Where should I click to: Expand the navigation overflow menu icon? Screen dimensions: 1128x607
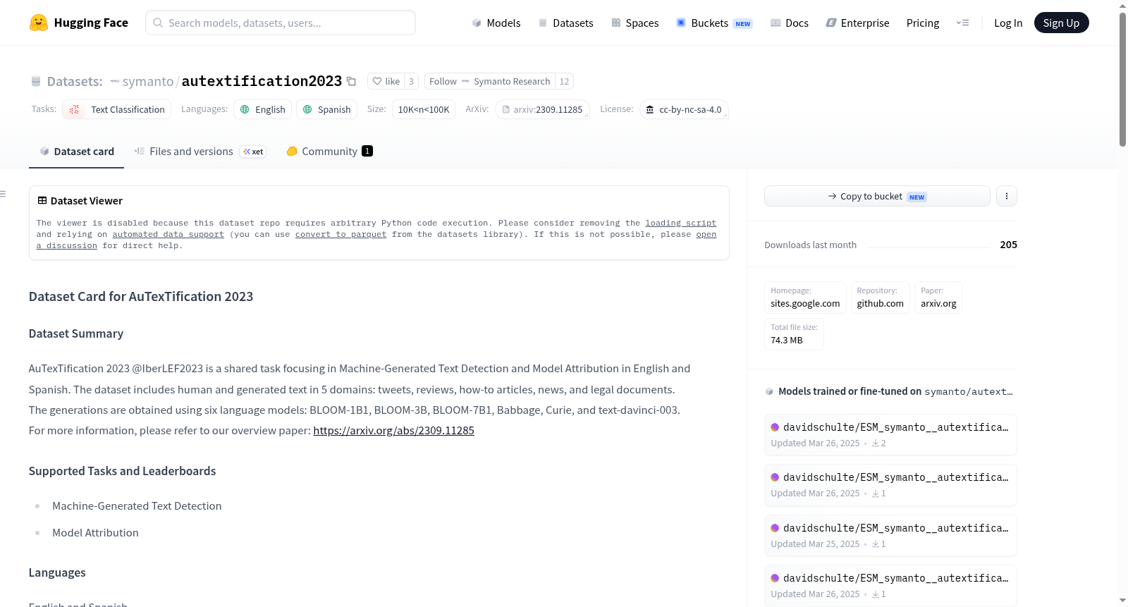point(962,23)
